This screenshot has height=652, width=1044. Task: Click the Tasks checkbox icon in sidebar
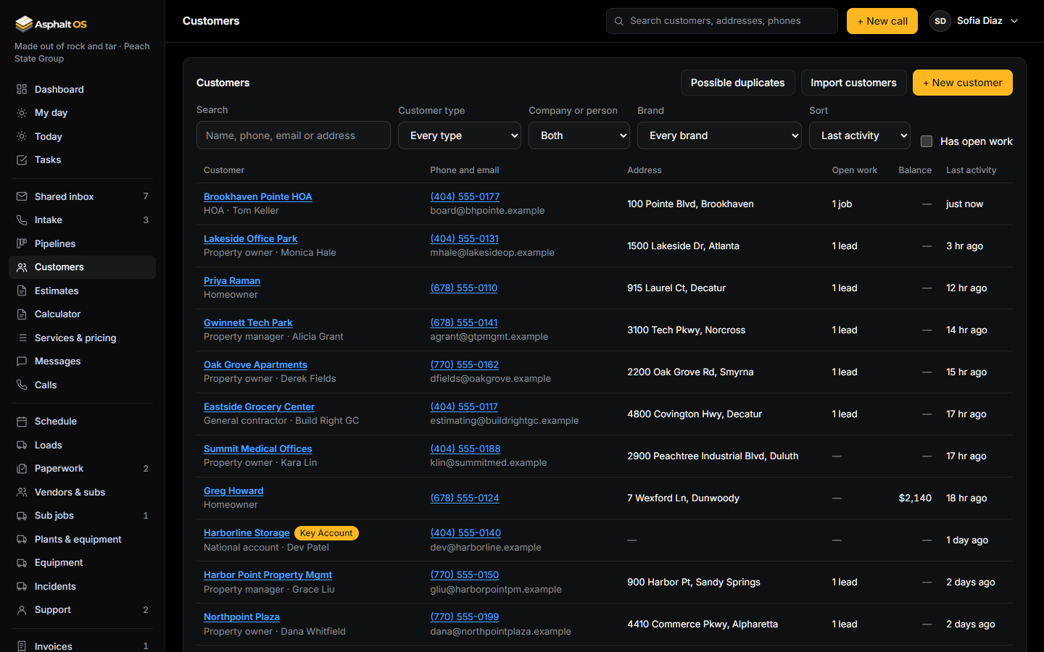tap(22, 160)
